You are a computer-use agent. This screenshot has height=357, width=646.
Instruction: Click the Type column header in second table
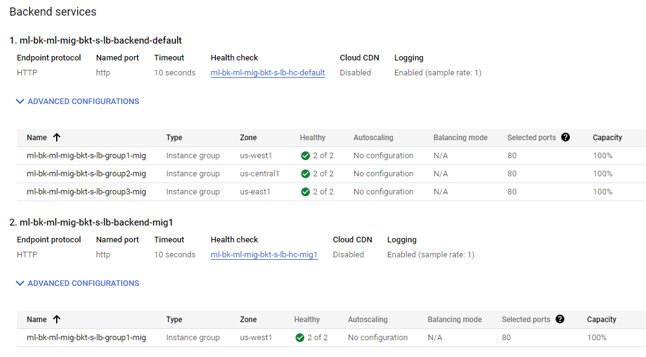pyautogui.click(x=174, y=320)
